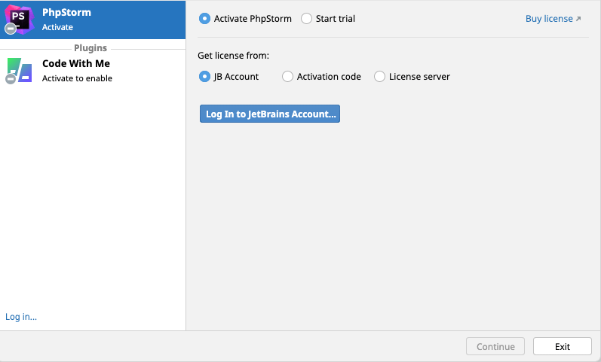Click the Log in… link at bottom left

click(x=21, y=317)
